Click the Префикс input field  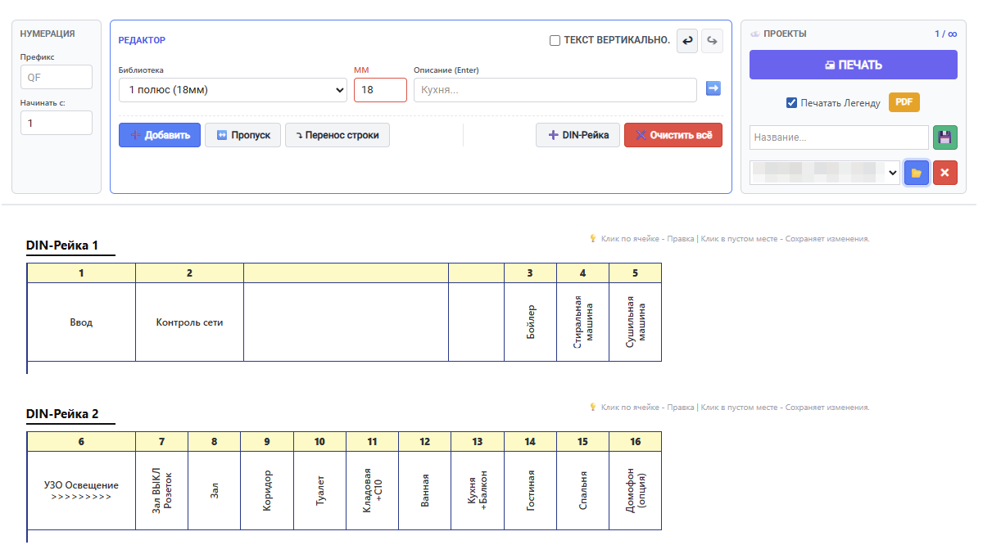click(56, 77)
